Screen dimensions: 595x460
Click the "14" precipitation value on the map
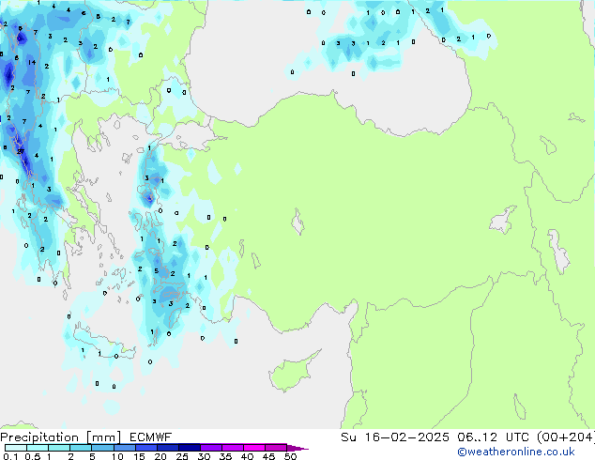(x=32, y=62)
